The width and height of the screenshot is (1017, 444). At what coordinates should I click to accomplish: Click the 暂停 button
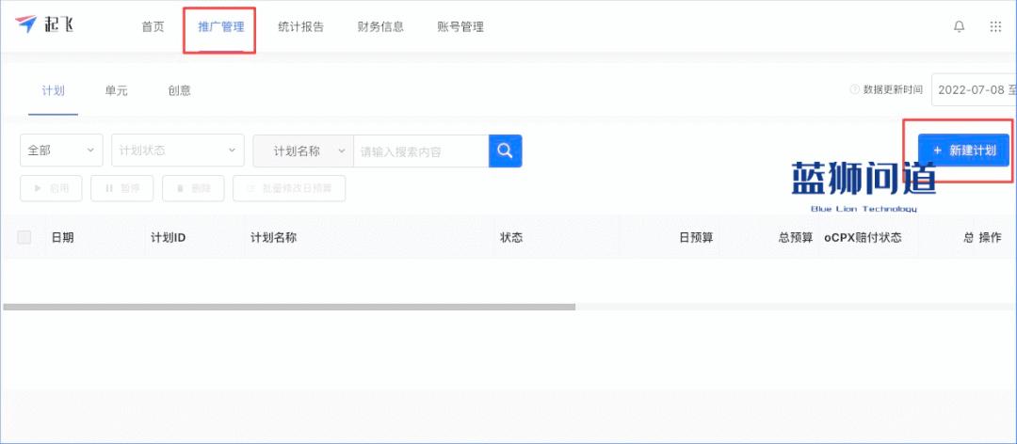point(121,188)
